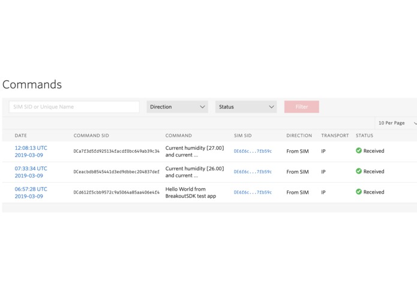Click the SIM SID or Unique Name search field

coord(74,107)
